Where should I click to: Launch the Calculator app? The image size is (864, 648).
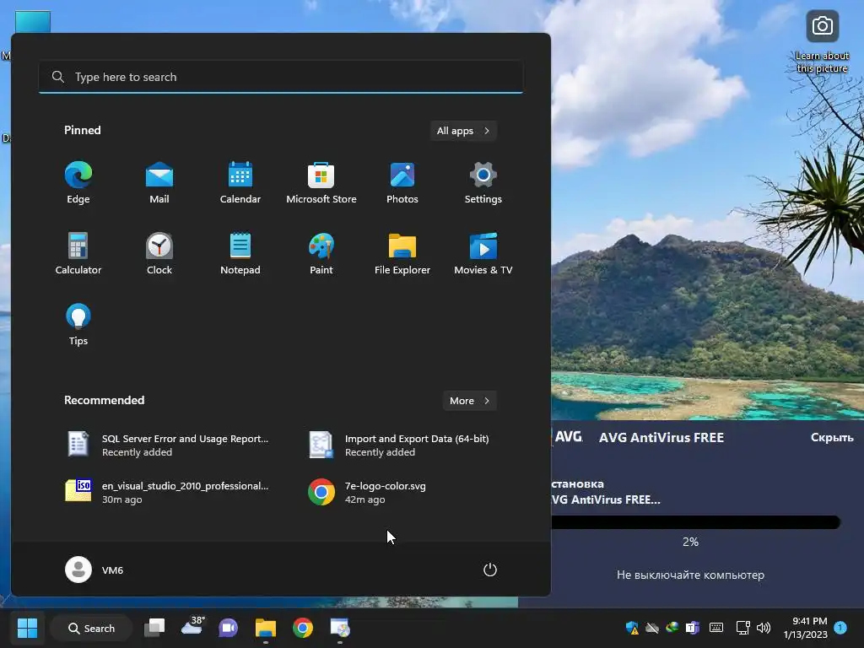click(78, 254)
